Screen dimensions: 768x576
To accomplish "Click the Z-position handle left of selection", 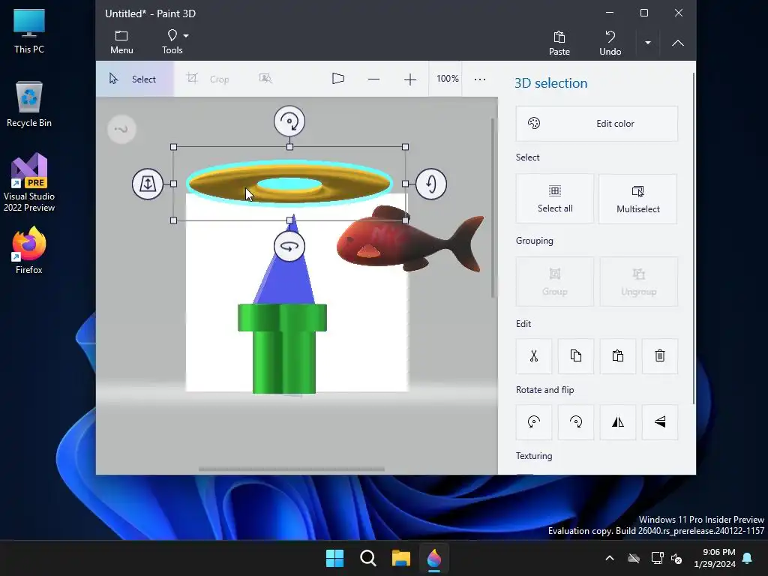I will [148, 184].
